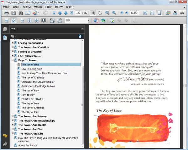Open the 帮助(H) menu

point(70,7)
